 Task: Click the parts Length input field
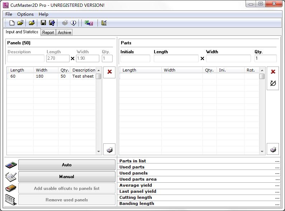176,59
